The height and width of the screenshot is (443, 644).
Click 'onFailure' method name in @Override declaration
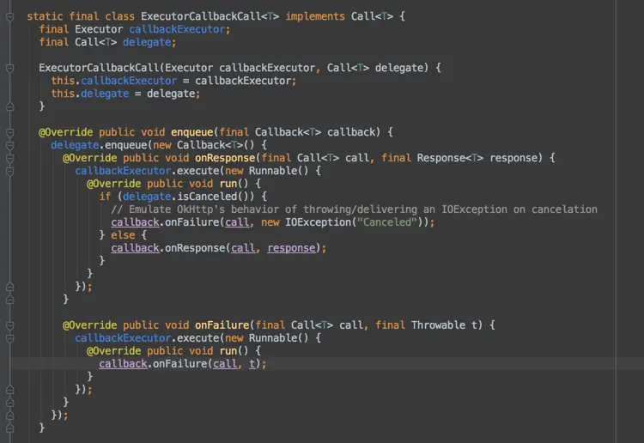222,325
